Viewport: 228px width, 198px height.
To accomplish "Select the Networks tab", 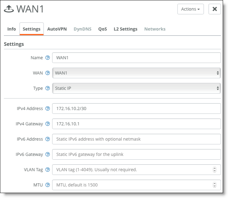I will coord(155,29).
